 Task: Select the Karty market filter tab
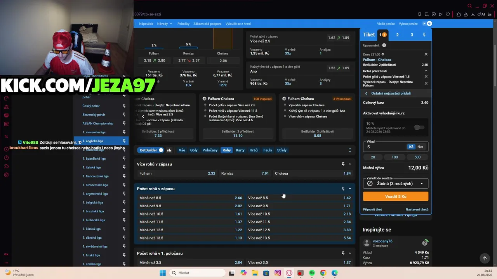[240, 150]
